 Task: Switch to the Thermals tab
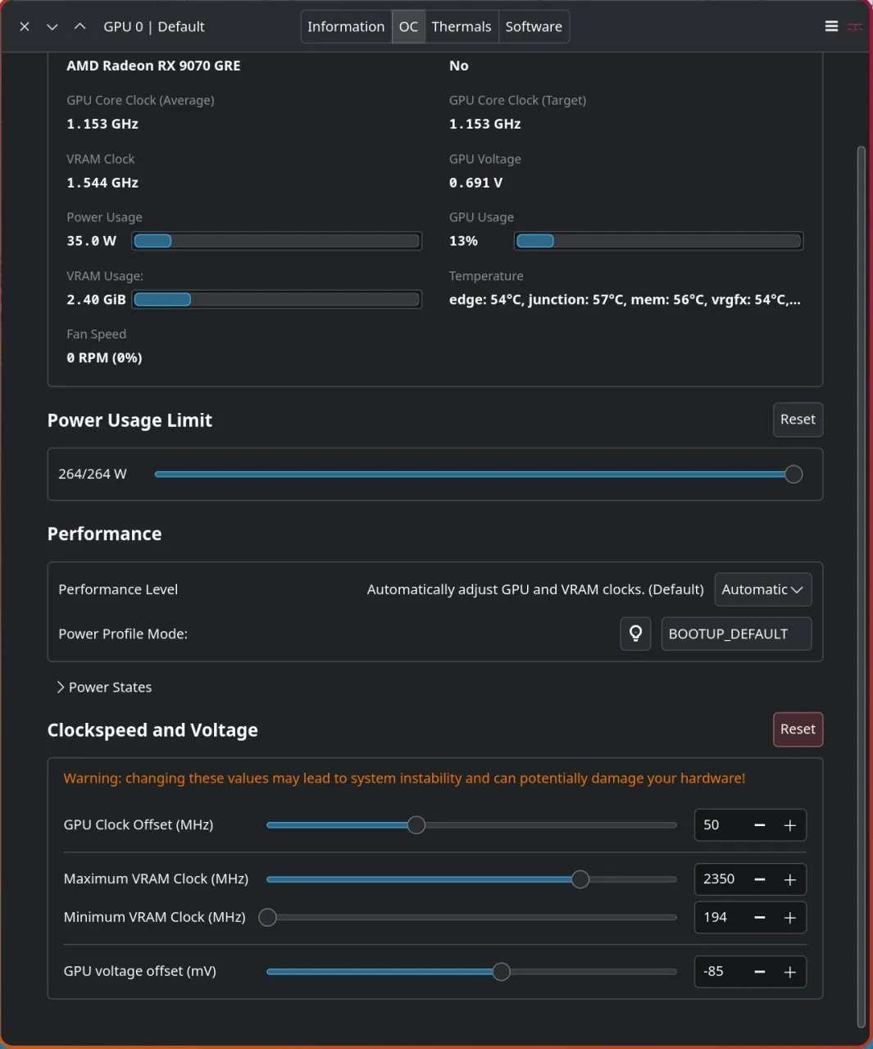[x=461, y=26]
